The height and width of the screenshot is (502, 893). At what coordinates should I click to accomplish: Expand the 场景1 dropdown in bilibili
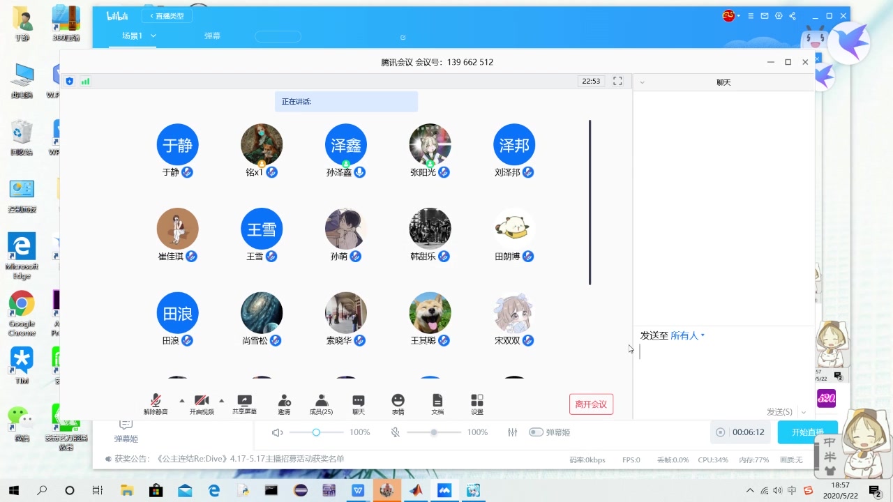(153, 36)
